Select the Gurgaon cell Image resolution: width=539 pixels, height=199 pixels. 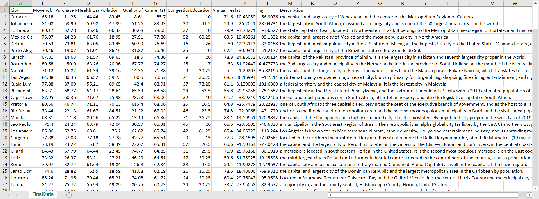pos(21,138)
